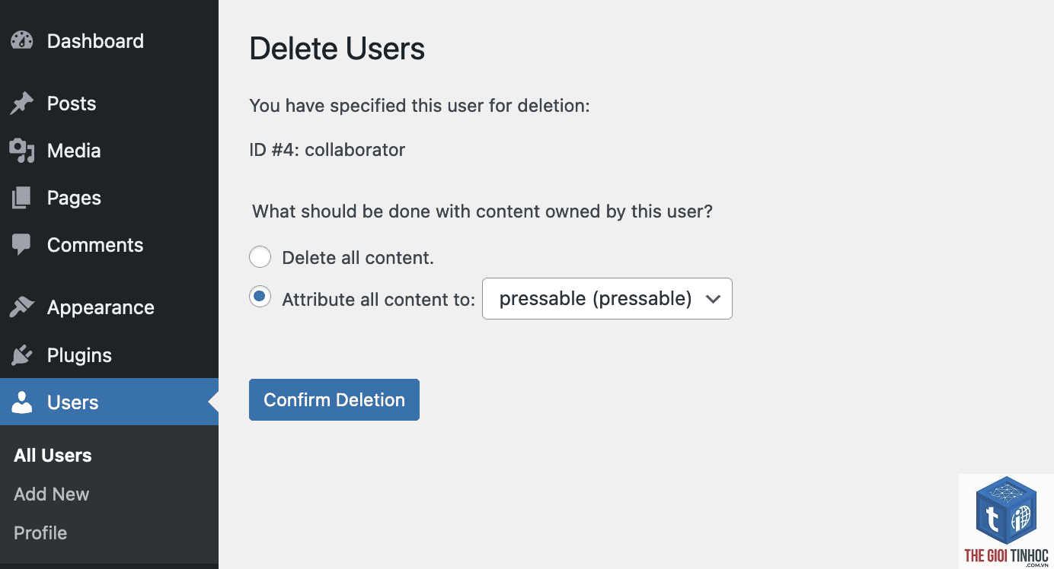Click the Posts pushpin icon

pyautogui.click(x=22, y=103)
